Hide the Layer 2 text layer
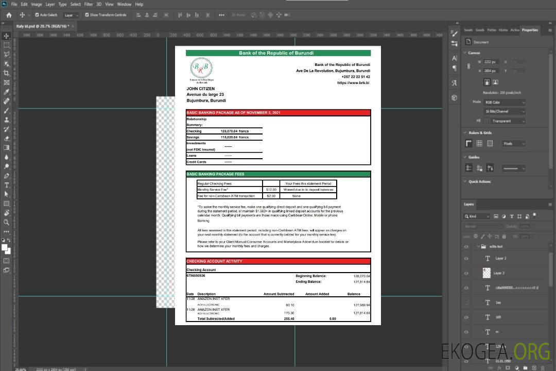This screenshot has height=371, width=556. (466, 259)
